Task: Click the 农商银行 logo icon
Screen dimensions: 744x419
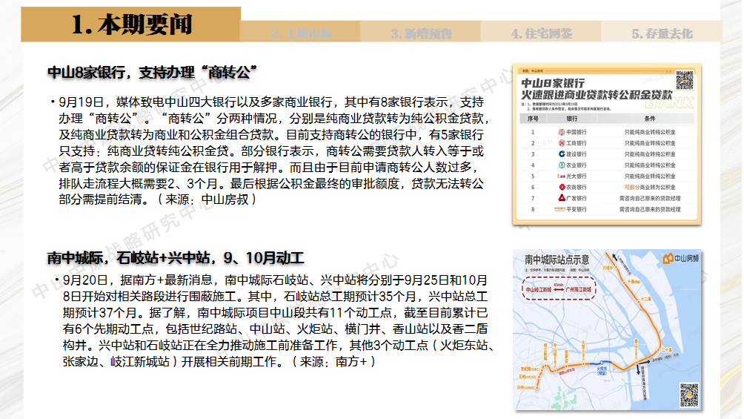Action: (x=561, y=188)
